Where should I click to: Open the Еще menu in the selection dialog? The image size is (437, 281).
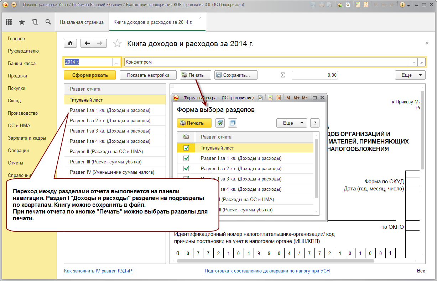(292, 123)
